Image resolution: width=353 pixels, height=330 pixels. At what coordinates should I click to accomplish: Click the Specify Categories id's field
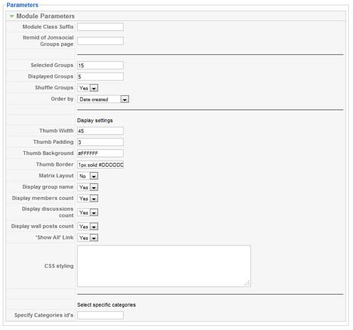[100, 315]
